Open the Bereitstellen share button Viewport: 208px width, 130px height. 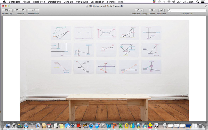(34, 10)
